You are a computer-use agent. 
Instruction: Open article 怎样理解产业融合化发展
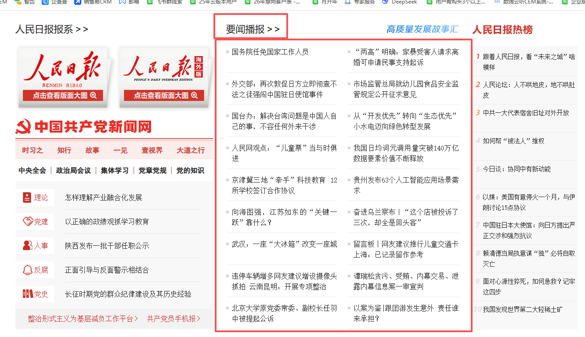point(104,197)
